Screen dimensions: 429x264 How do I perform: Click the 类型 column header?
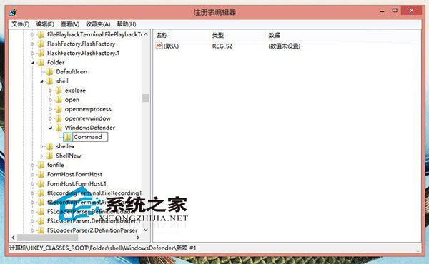point(237,35)
